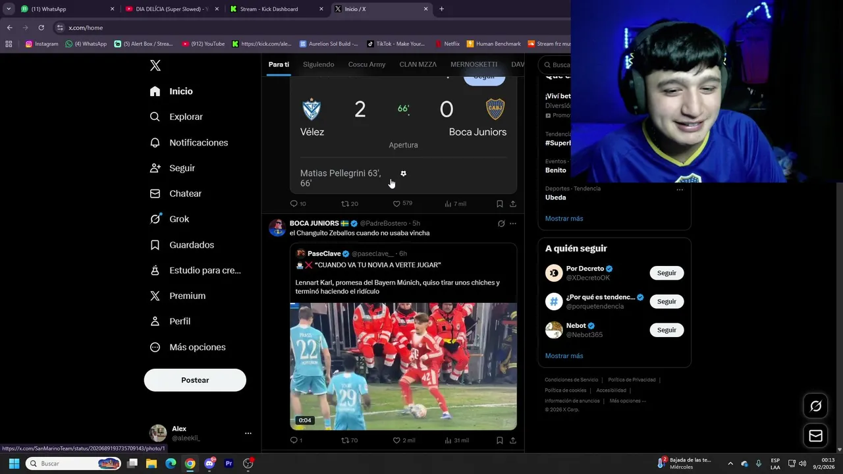Select CLAN MZZA timeline tab
This screenshot has height=474, width=843.
pos(418,65)
